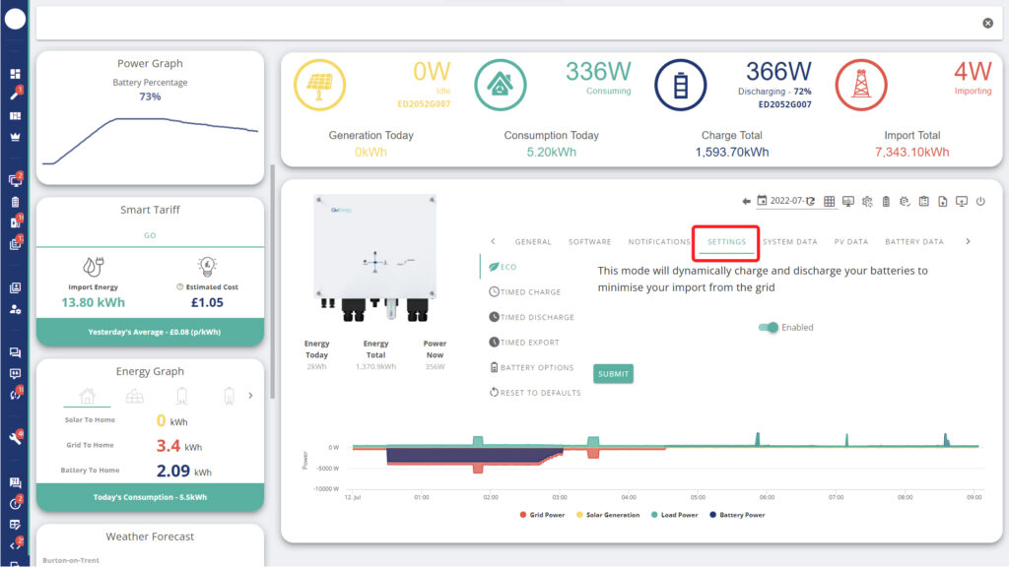
Task: Go back using the left arrow icon
Action: [746, 201]
